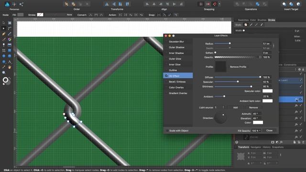
Task: Switch to the History tab
Action: (267, 147)
